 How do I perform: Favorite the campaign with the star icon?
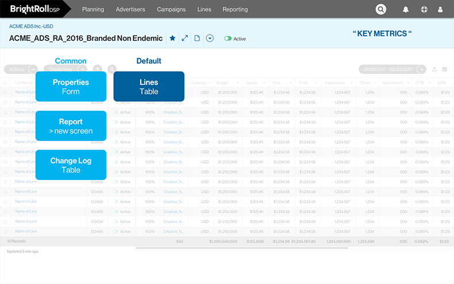[x=172, y=39]
